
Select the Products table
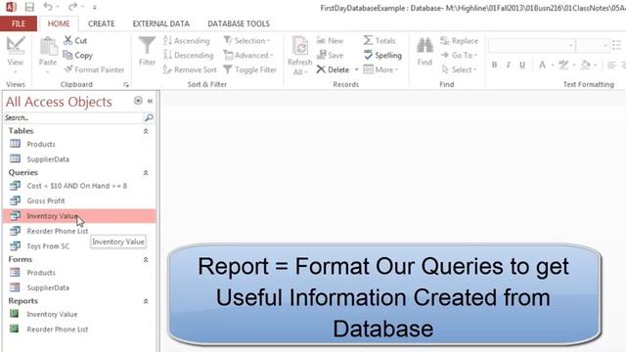[80, 144]
